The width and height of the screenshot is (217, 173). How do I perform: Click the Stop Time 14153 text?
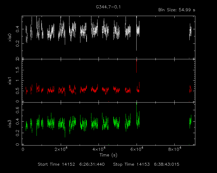131,164
